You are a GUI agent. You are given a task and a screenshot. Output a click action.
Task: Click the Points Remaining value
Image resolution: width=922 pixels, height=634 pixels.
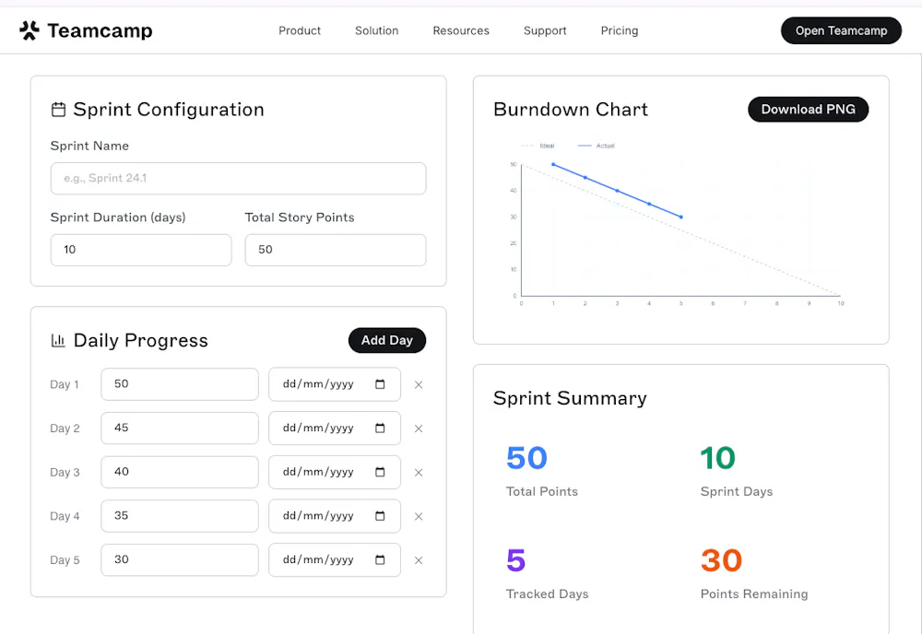720,560
